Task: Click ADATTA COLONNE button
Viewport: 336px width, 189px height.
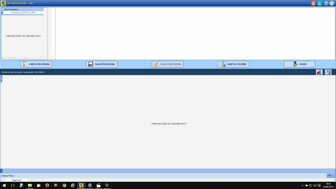Action: click(233, 64)
